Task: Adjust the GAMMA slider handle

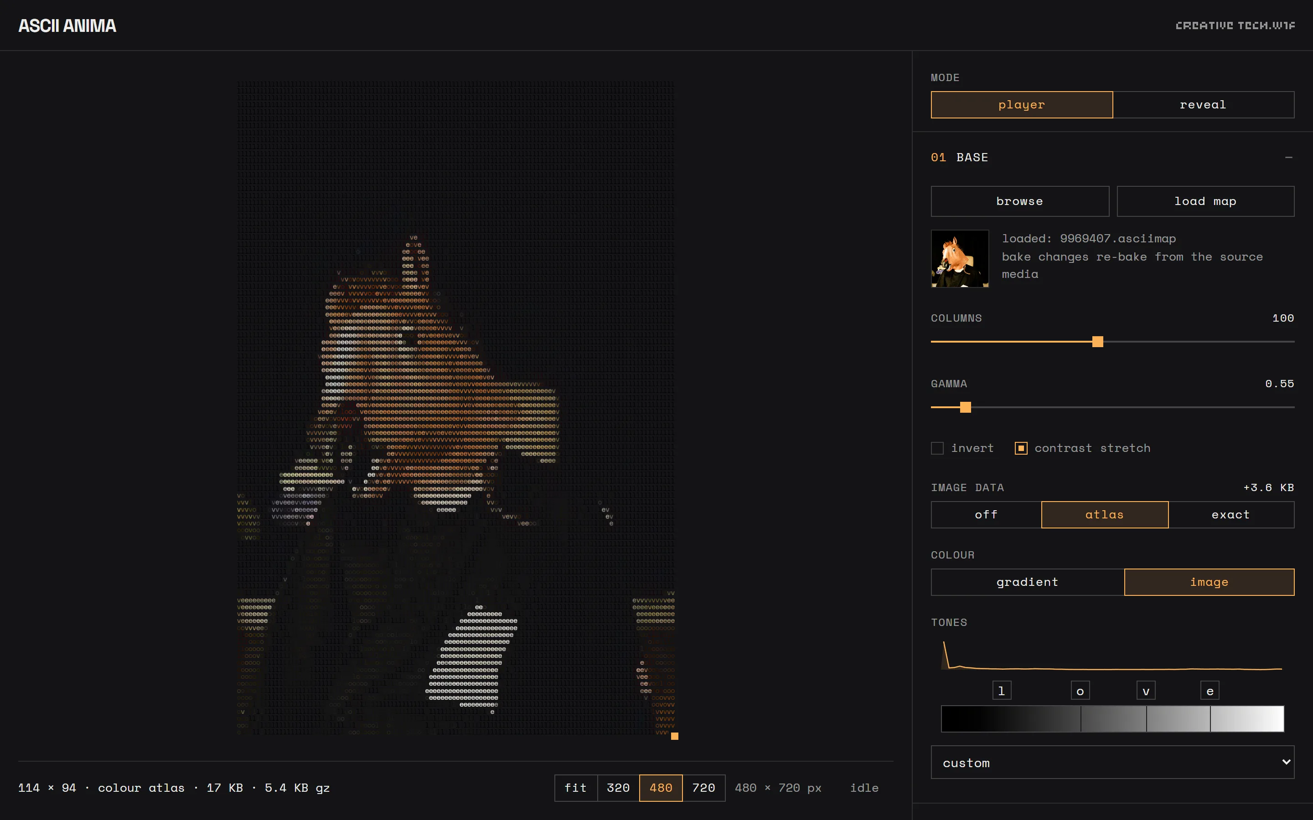Action: point(965,407)
